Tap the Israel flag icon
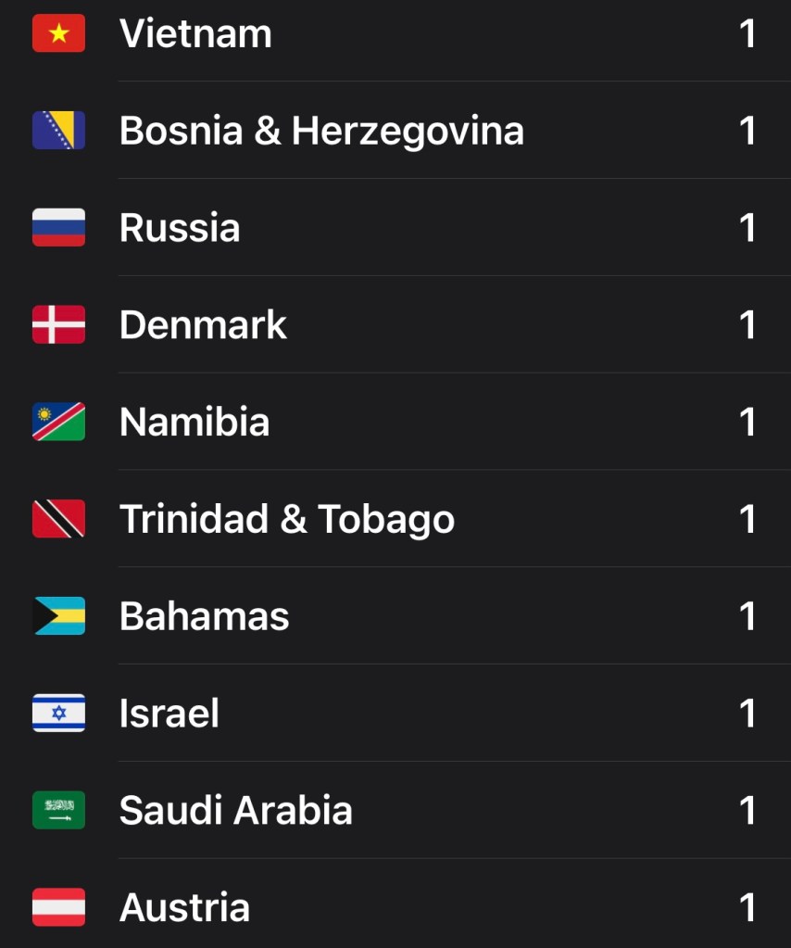This screenshot has width=791, height=948. 58,714
